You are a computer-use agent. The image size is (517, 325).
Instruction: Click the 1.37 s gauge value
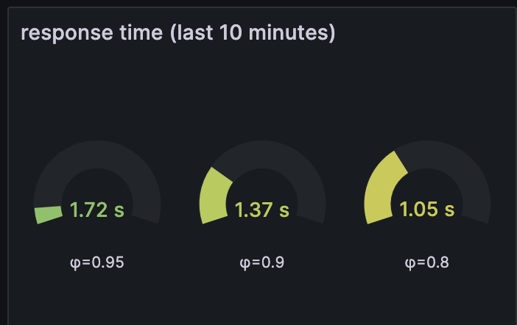[262, 210]
